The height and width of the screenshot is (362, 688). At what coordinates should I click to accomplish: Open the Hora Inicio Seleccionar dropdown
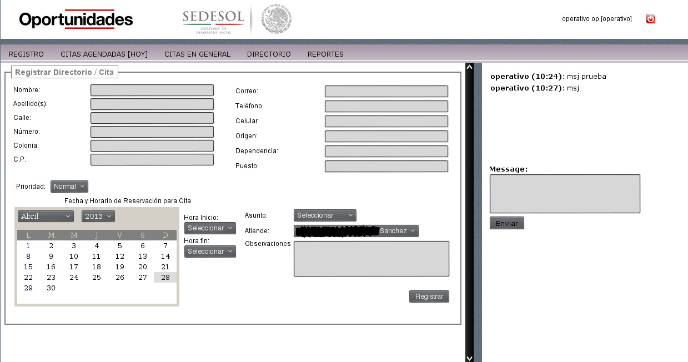(x=209, y=228)
